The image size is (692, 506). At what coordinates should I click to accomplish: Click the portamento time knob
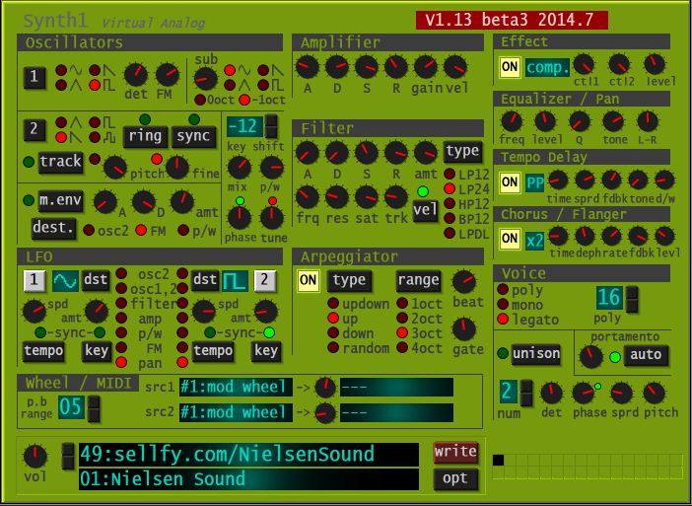pyautogui.click(x=590, y=357)
